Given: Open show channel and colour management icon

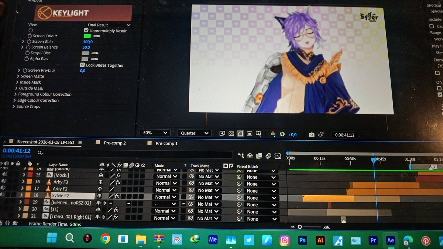Looking at the screenshot, I should click(273, 134).
